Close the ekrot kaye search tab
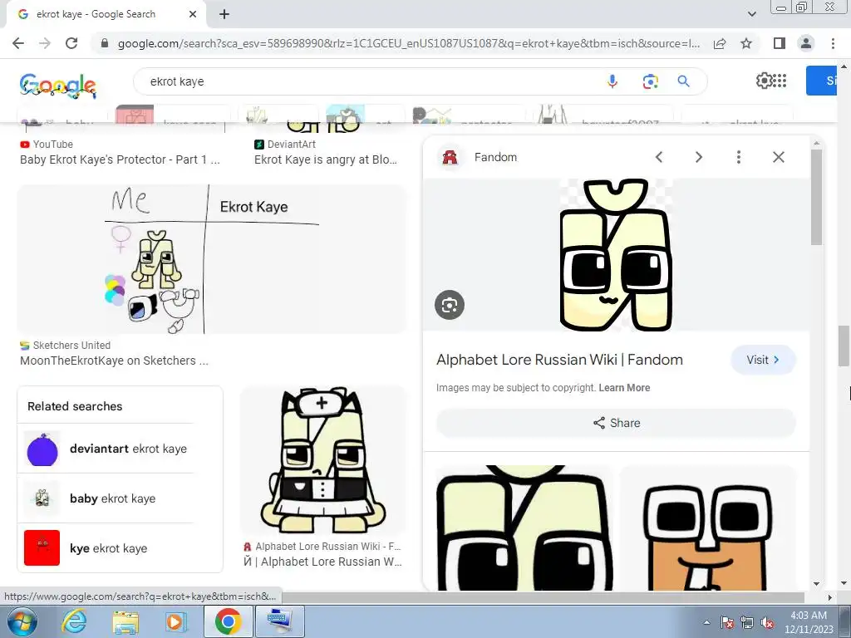 pos(193,14)
